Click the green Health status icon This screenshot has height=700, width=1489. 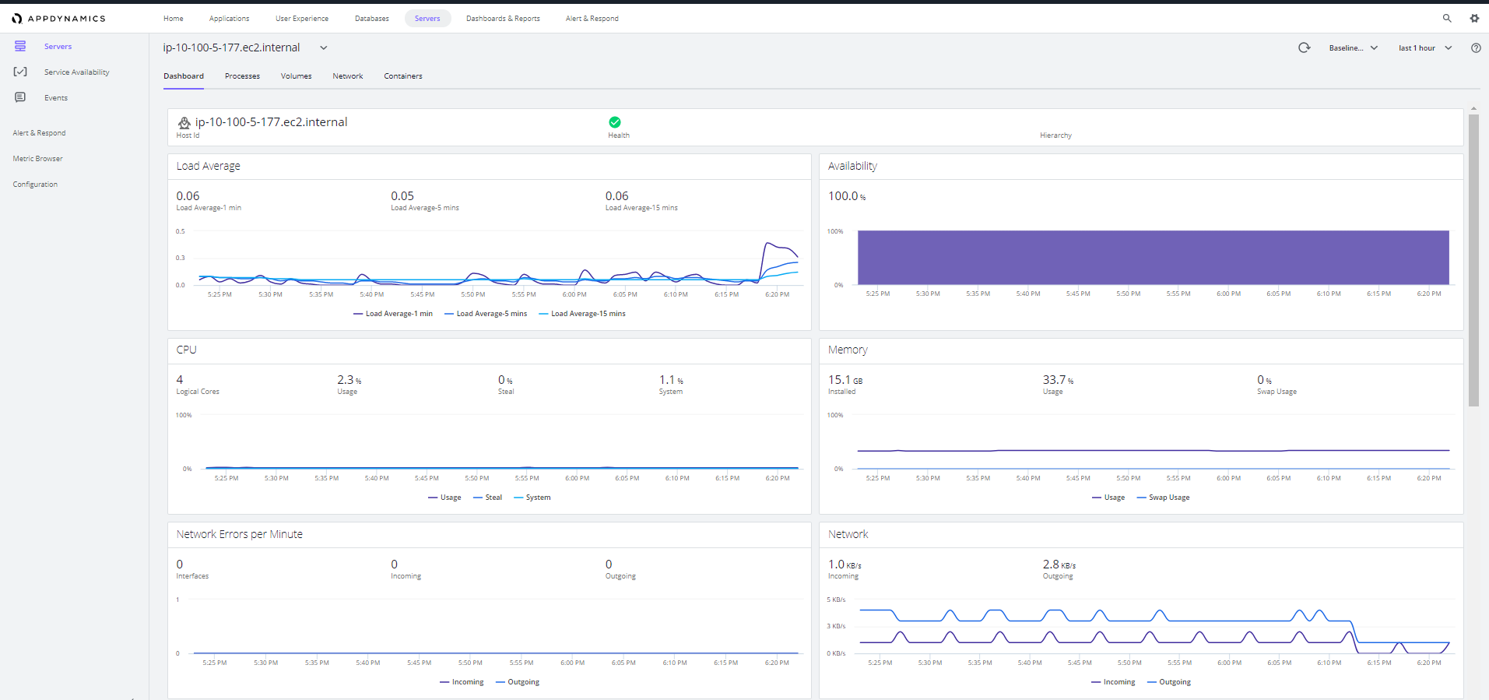click(615, 122)
